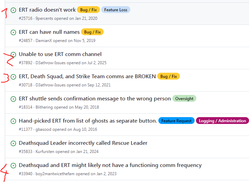249x182 pixels.
Task: Click issue number #25716
Action: coord(26,18)
